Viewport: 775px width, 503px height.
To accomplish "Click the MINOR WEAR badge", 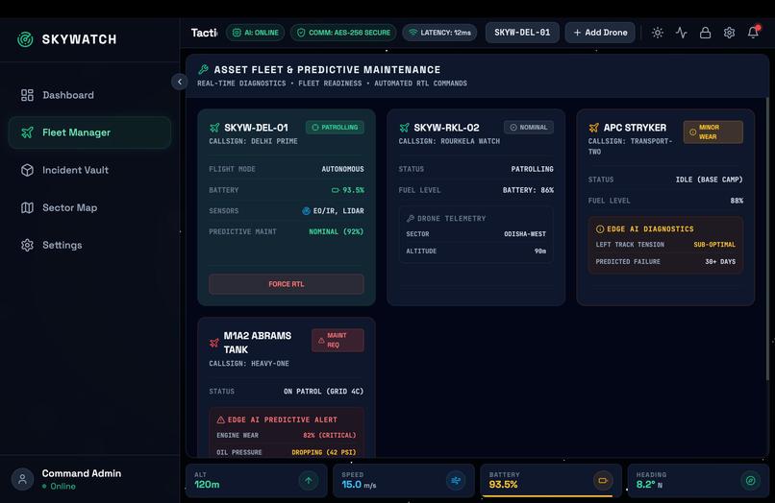I will point(713,132).
